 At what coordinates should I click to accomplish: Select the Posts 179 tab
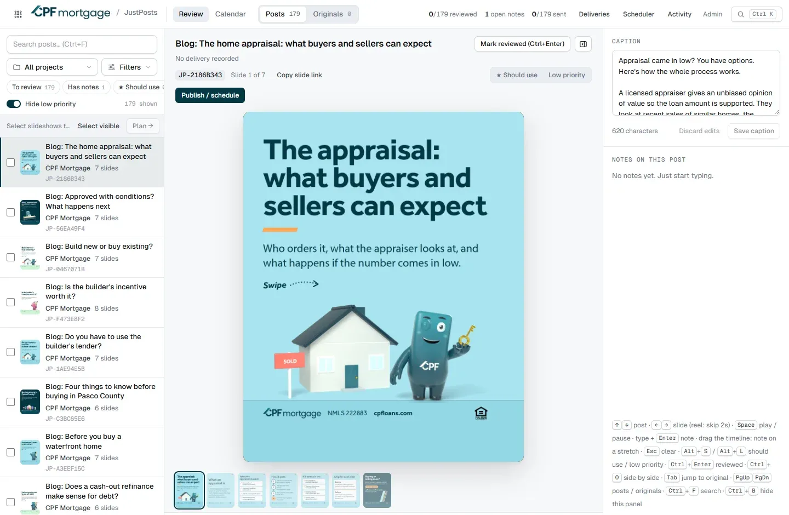283,14
